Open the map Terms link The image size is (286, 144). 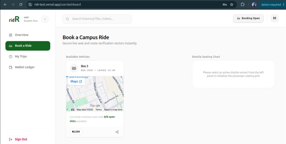tap(99, 109)
